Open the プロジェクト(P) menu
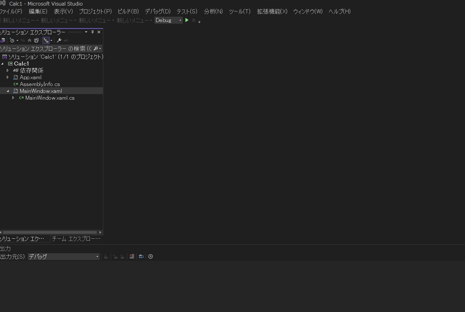This screenshot has height=312, width=465. coord(95,11)
